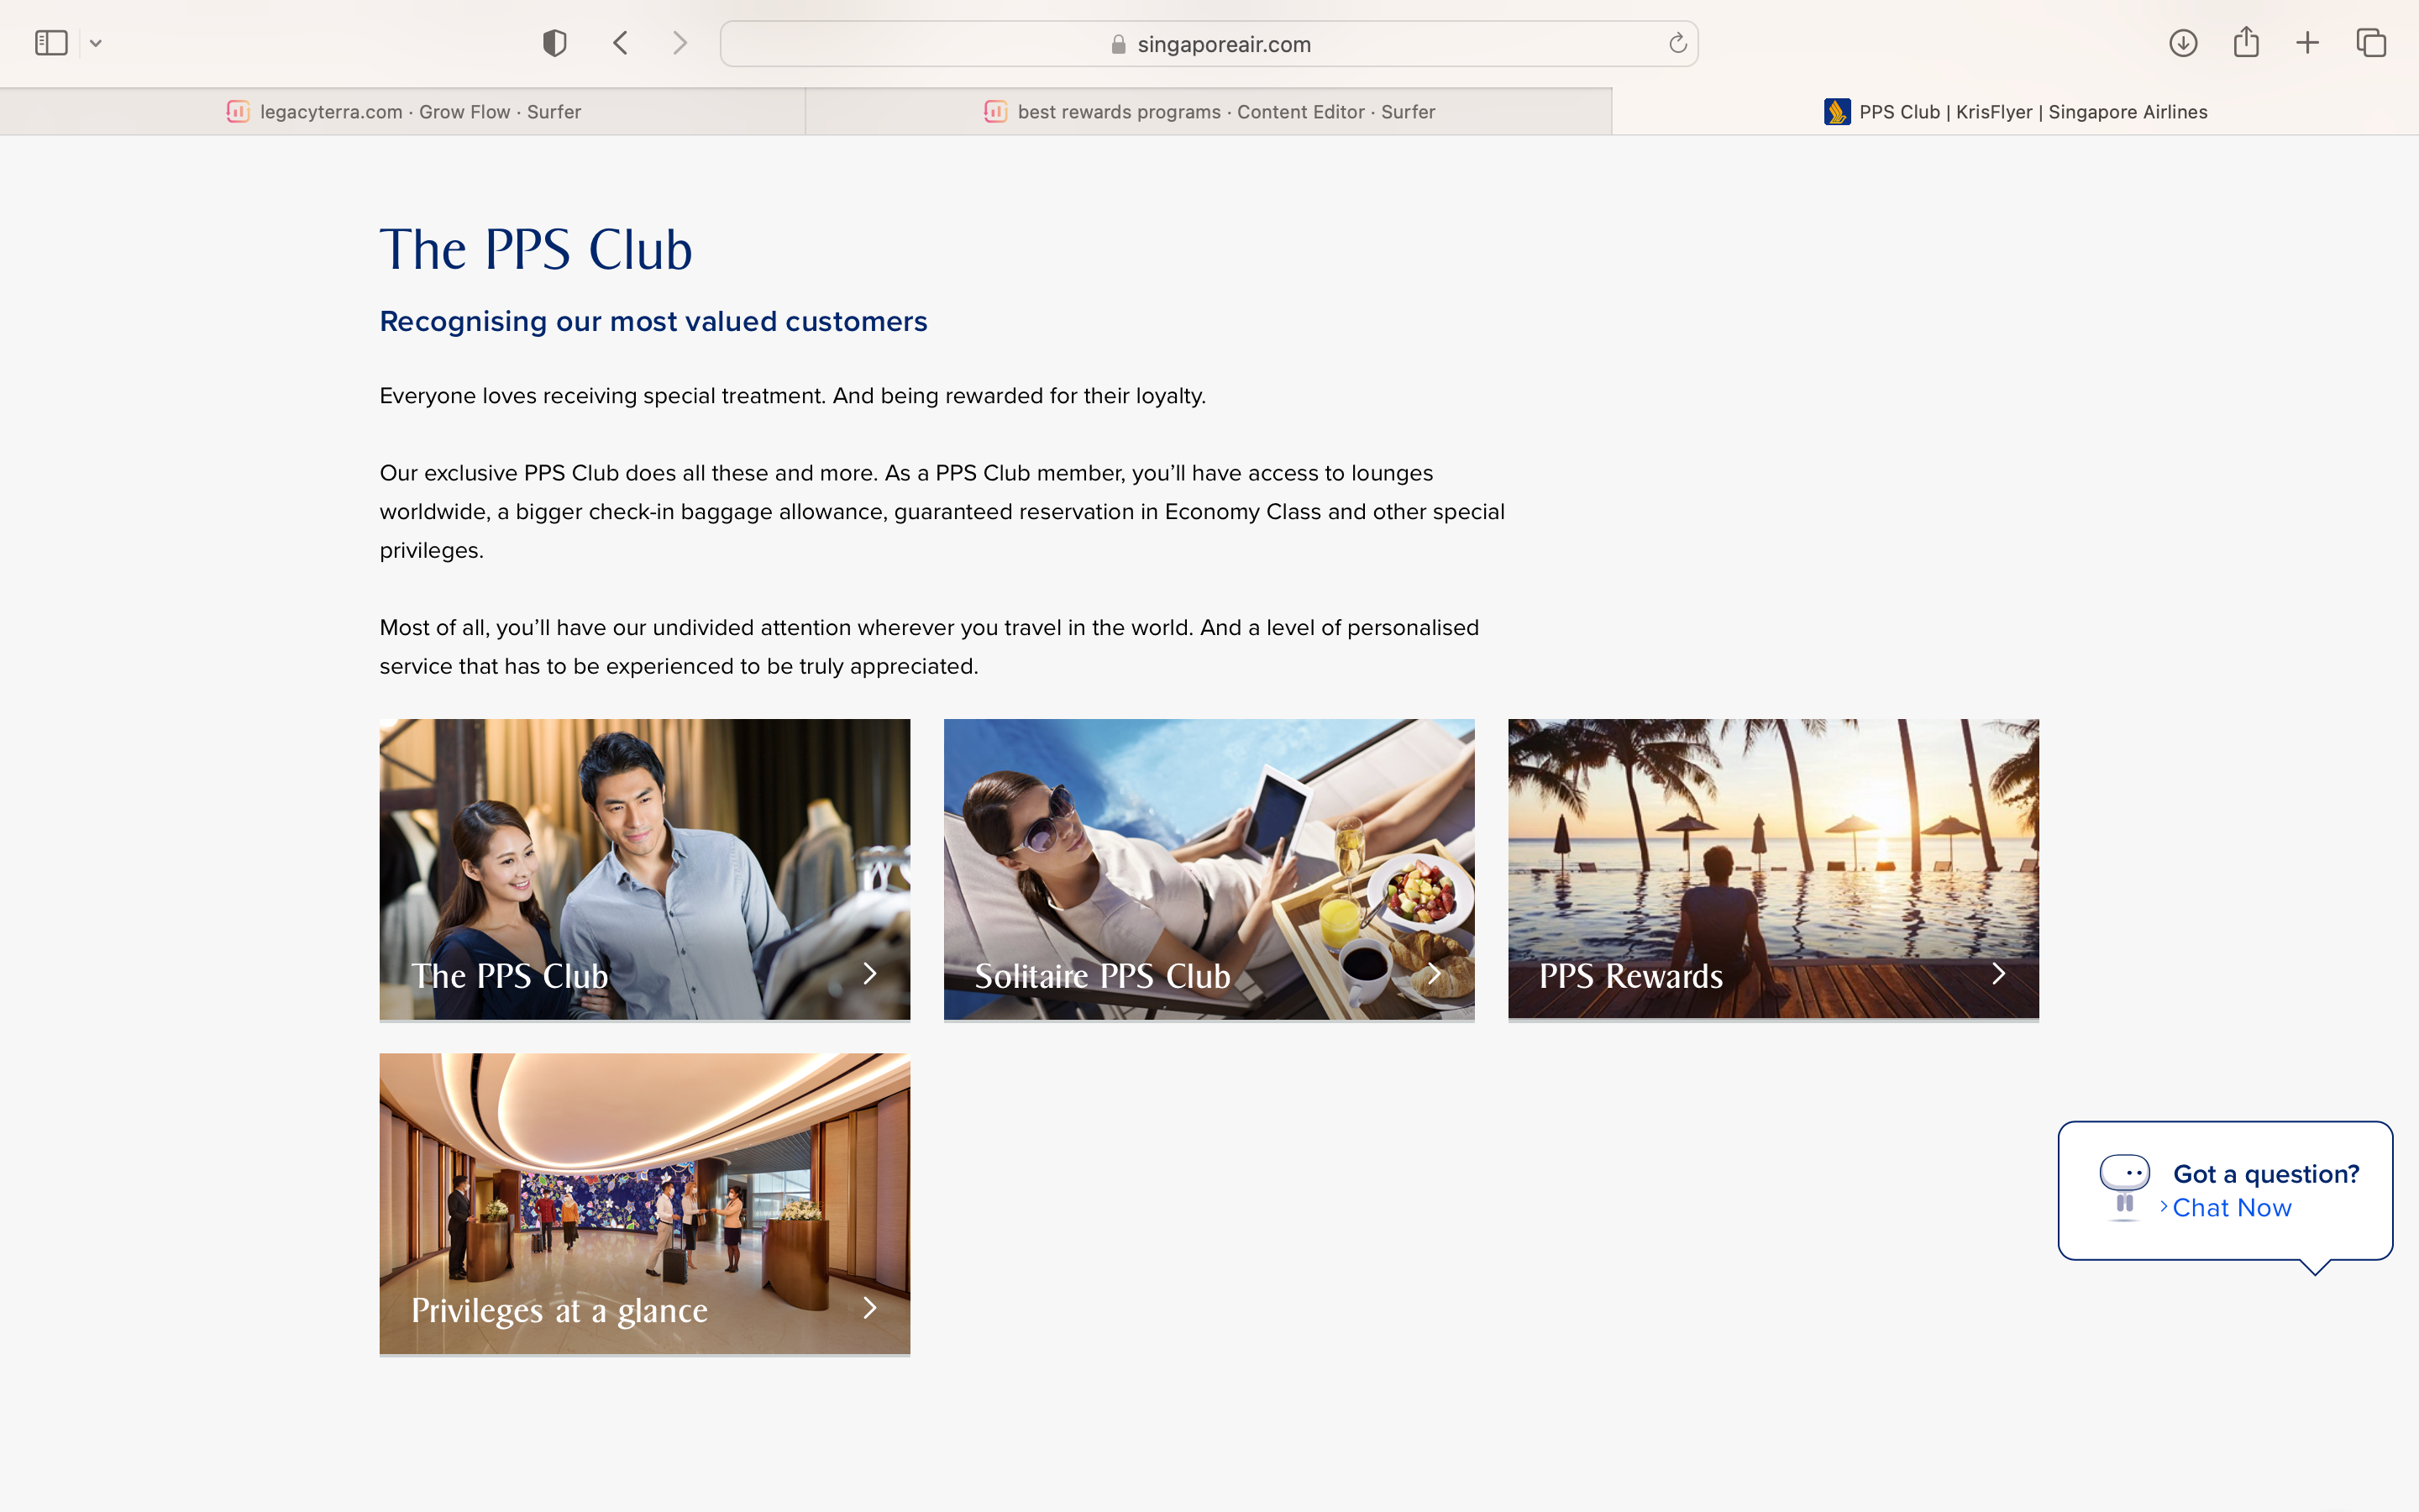Select the PPS Club KrisFlyer tab

click(2015, 112)
